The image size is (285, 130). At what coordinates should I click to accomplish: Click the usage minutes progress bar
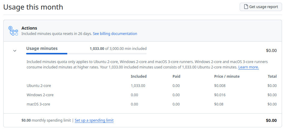tap(86, 54)
